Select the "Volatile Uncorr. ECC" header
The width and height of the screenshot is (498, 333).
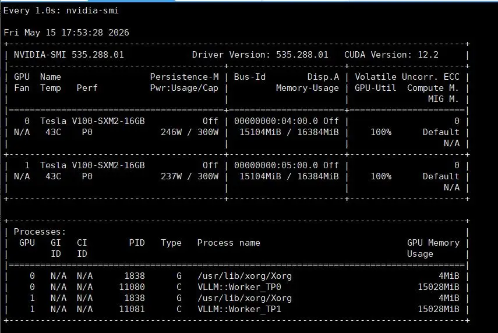[407, 77]
